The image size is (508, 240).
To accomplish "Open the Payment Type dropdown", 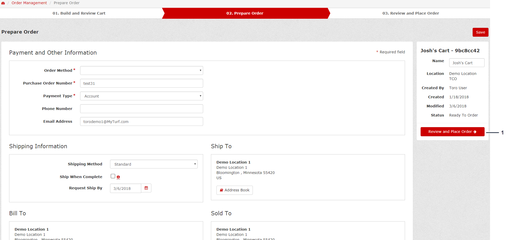I will click(142, 96).
